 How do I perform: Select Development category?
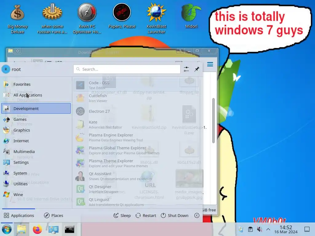click(x=36, y=108)
